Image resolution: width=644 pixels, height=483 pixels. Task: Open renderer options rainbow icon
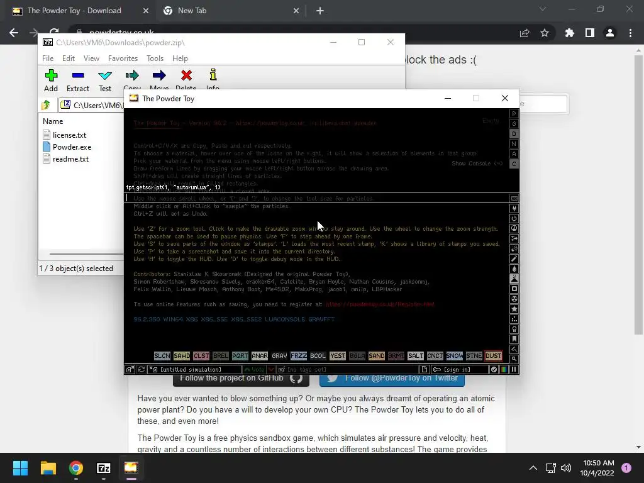504,370
